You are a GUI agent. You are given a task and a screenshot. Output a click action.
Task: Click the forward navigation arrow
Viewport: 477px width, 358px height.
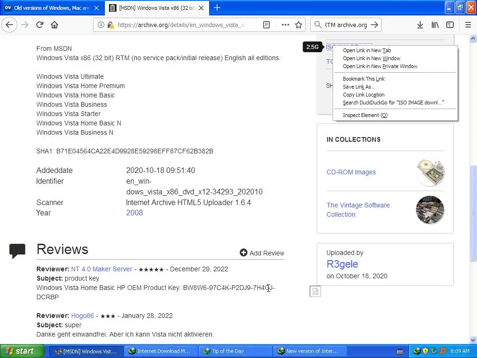pos(25,25)
